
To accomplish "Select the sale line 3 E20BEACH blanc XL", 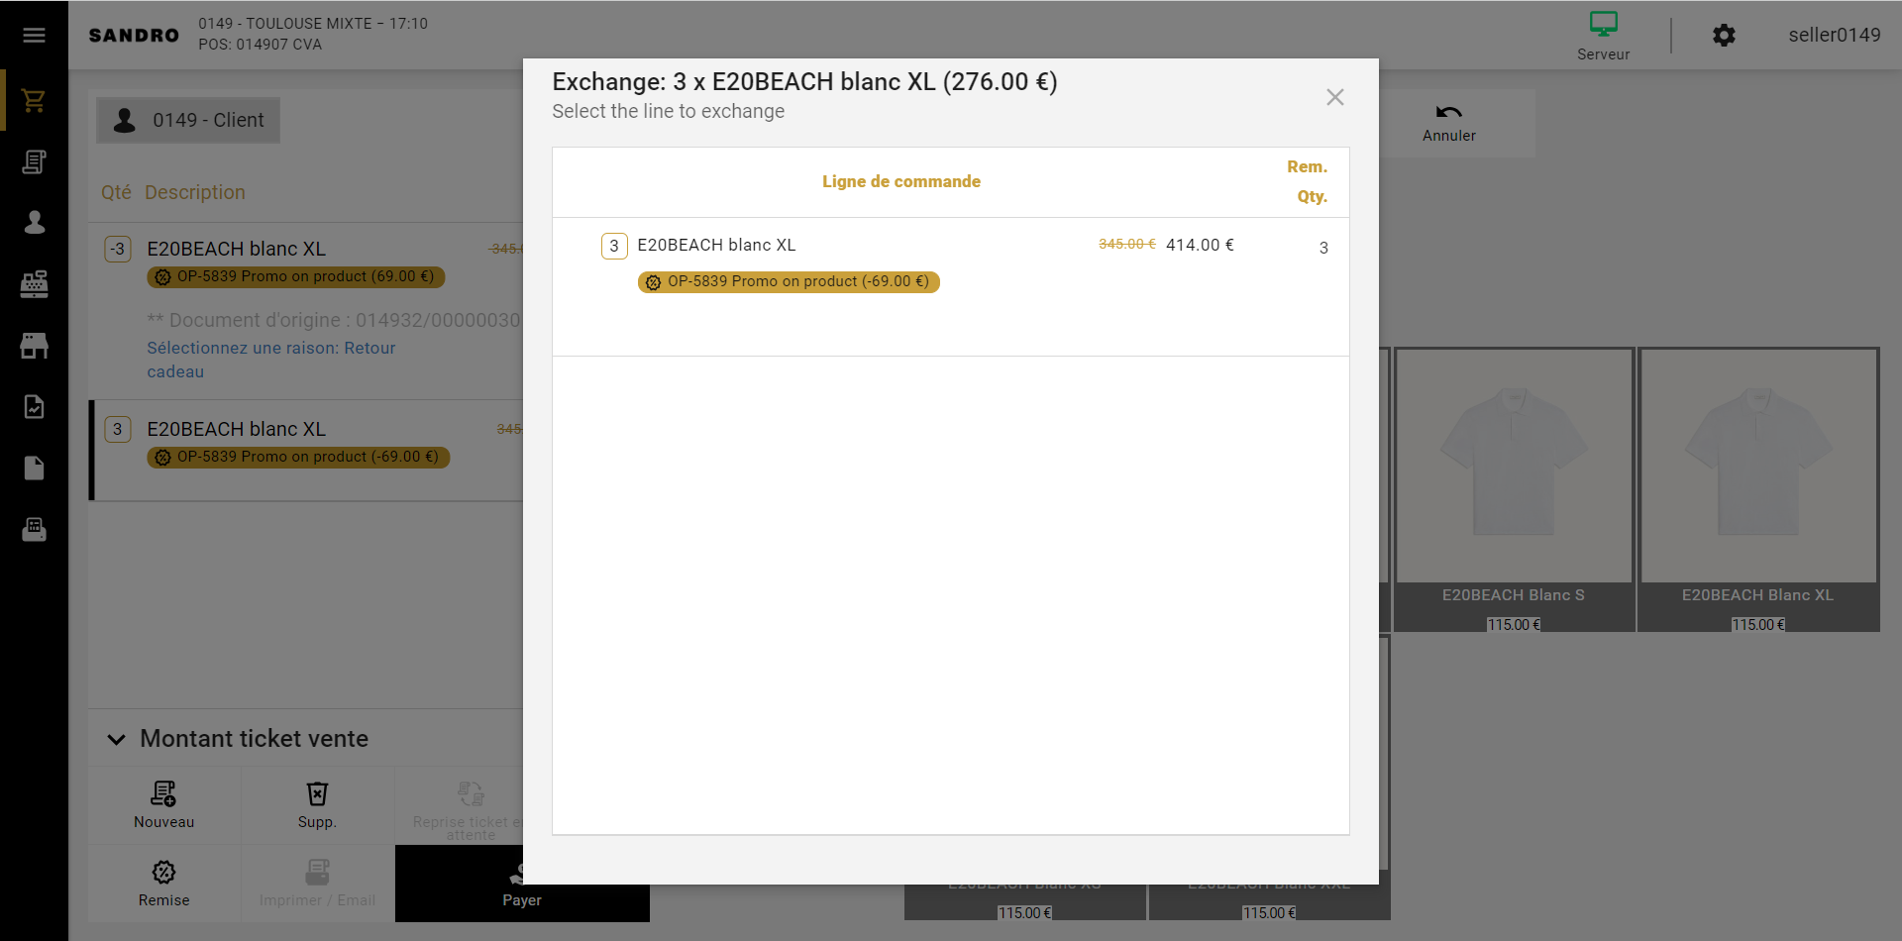I will pyautogui.click(x=306, y=451).
